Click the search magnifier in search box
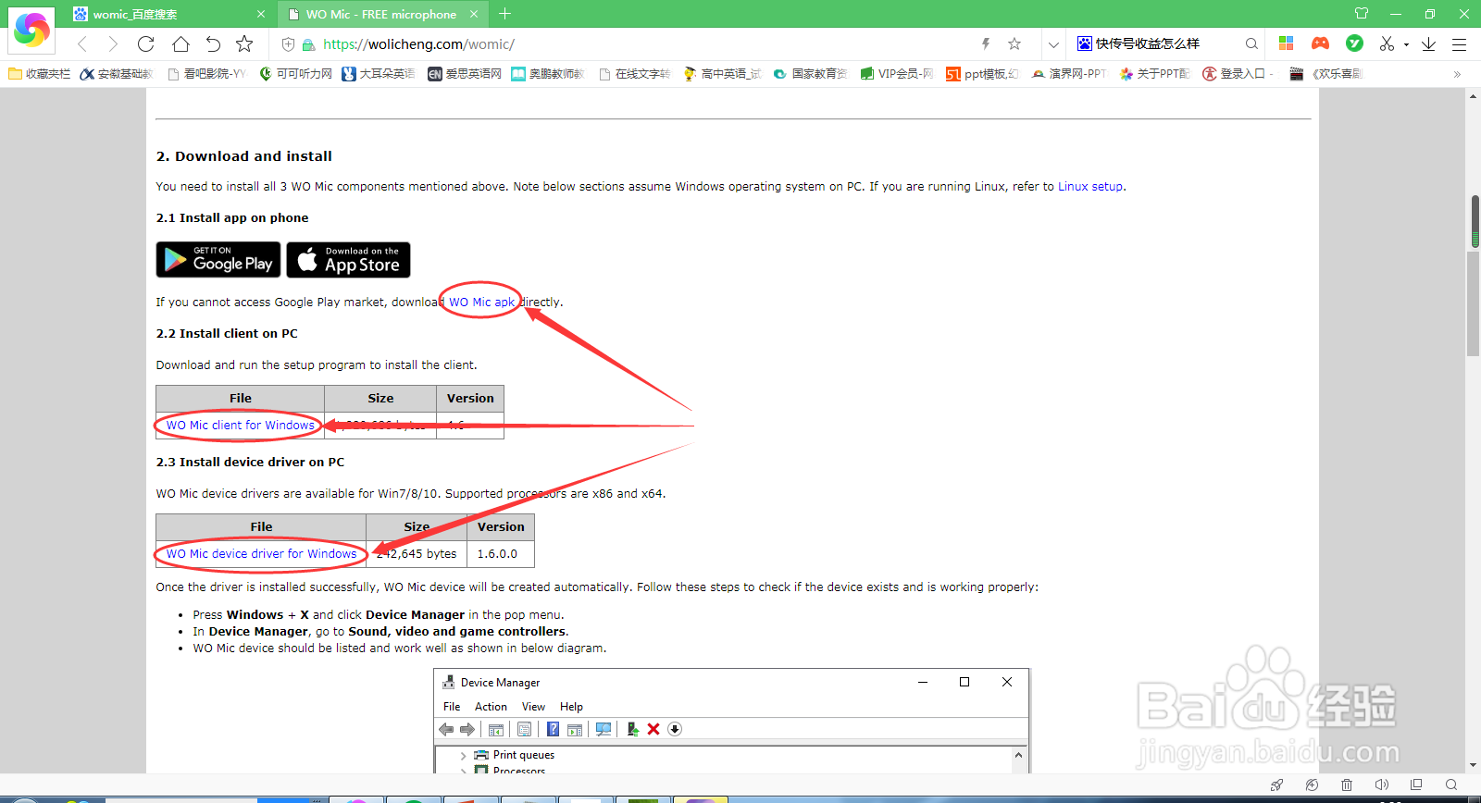Screen dimensions: 1481x803 1251,43
